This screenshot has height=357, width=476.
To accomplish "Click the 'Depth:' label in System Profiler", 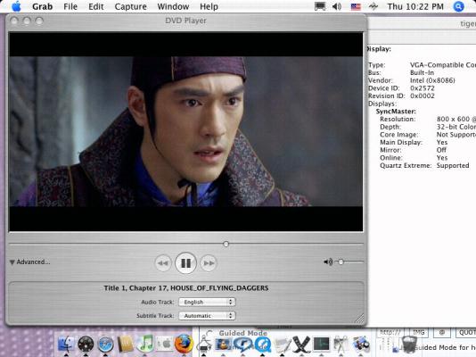I will [x=390, y=127].
